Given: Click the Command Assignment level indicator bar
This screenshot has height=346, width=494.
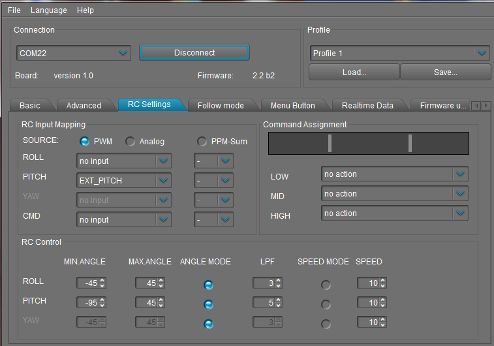Looking at the screenshot, I should tap(369, 143).
